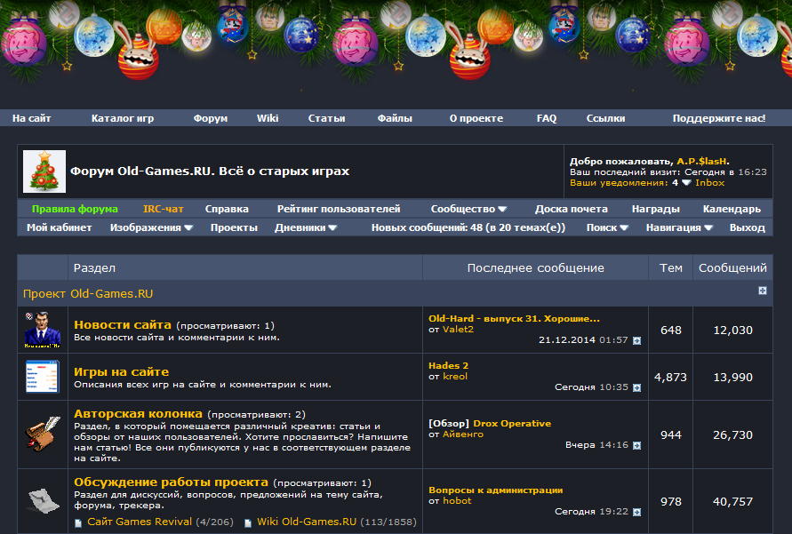Viewport: 792px width, 534px height.
Task: Open the Проекты link
Action: [234, 227]
